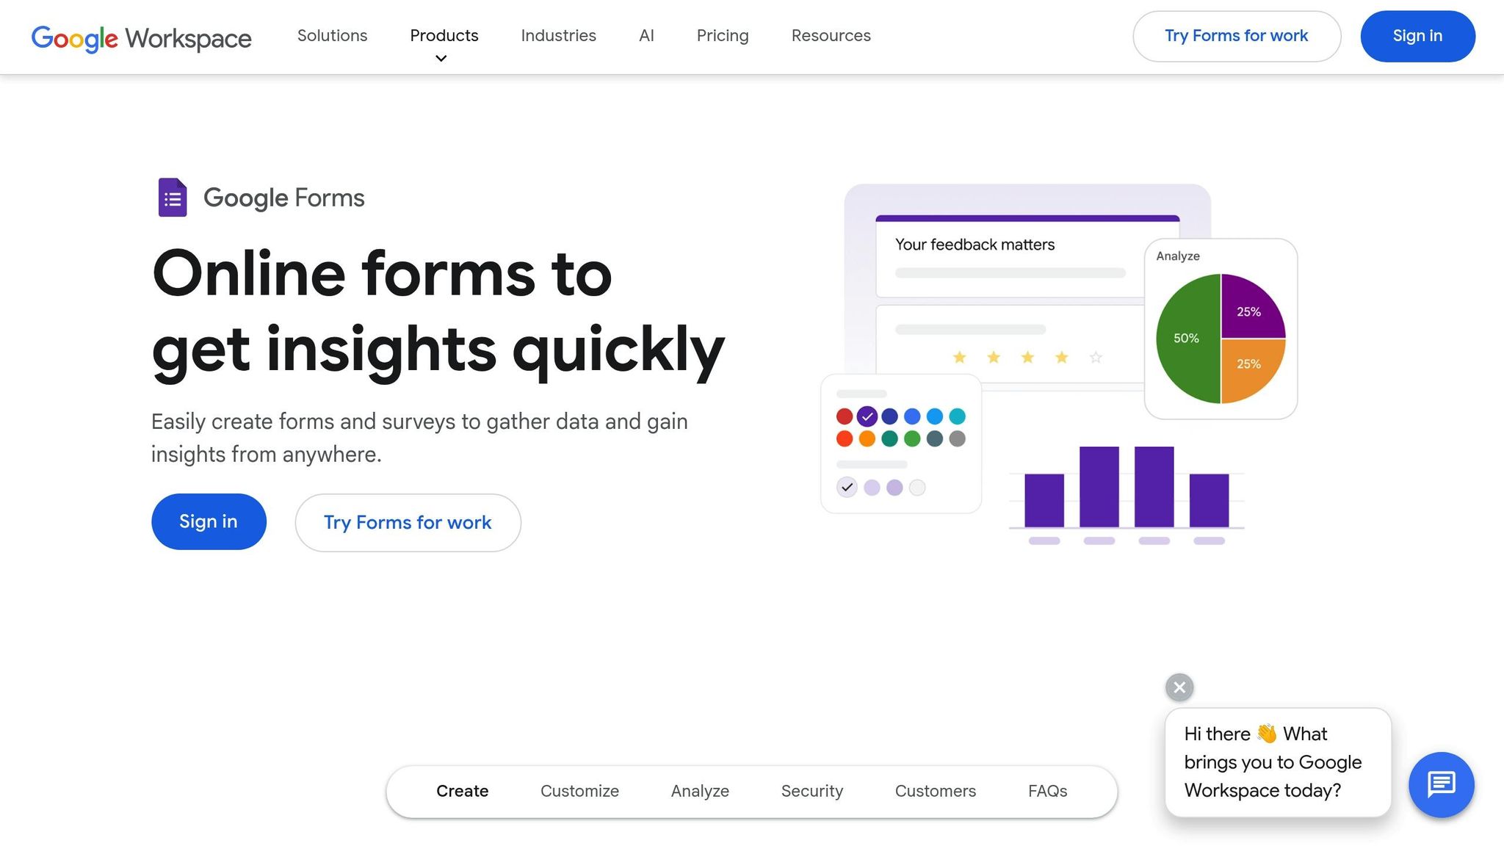The image size is (1504, 846).
Task: Click the fourth gold star in the feedback illustration
Action: point(1061,357)
